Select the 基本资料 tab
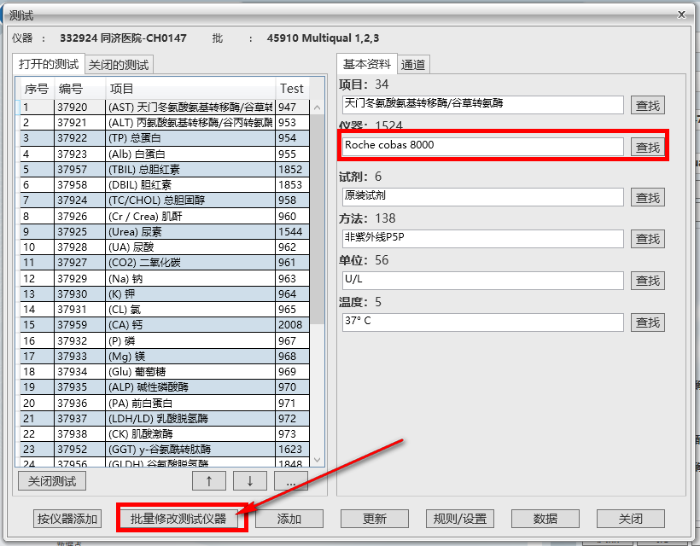The image size is (700, 546). click(x=367, y=63)
